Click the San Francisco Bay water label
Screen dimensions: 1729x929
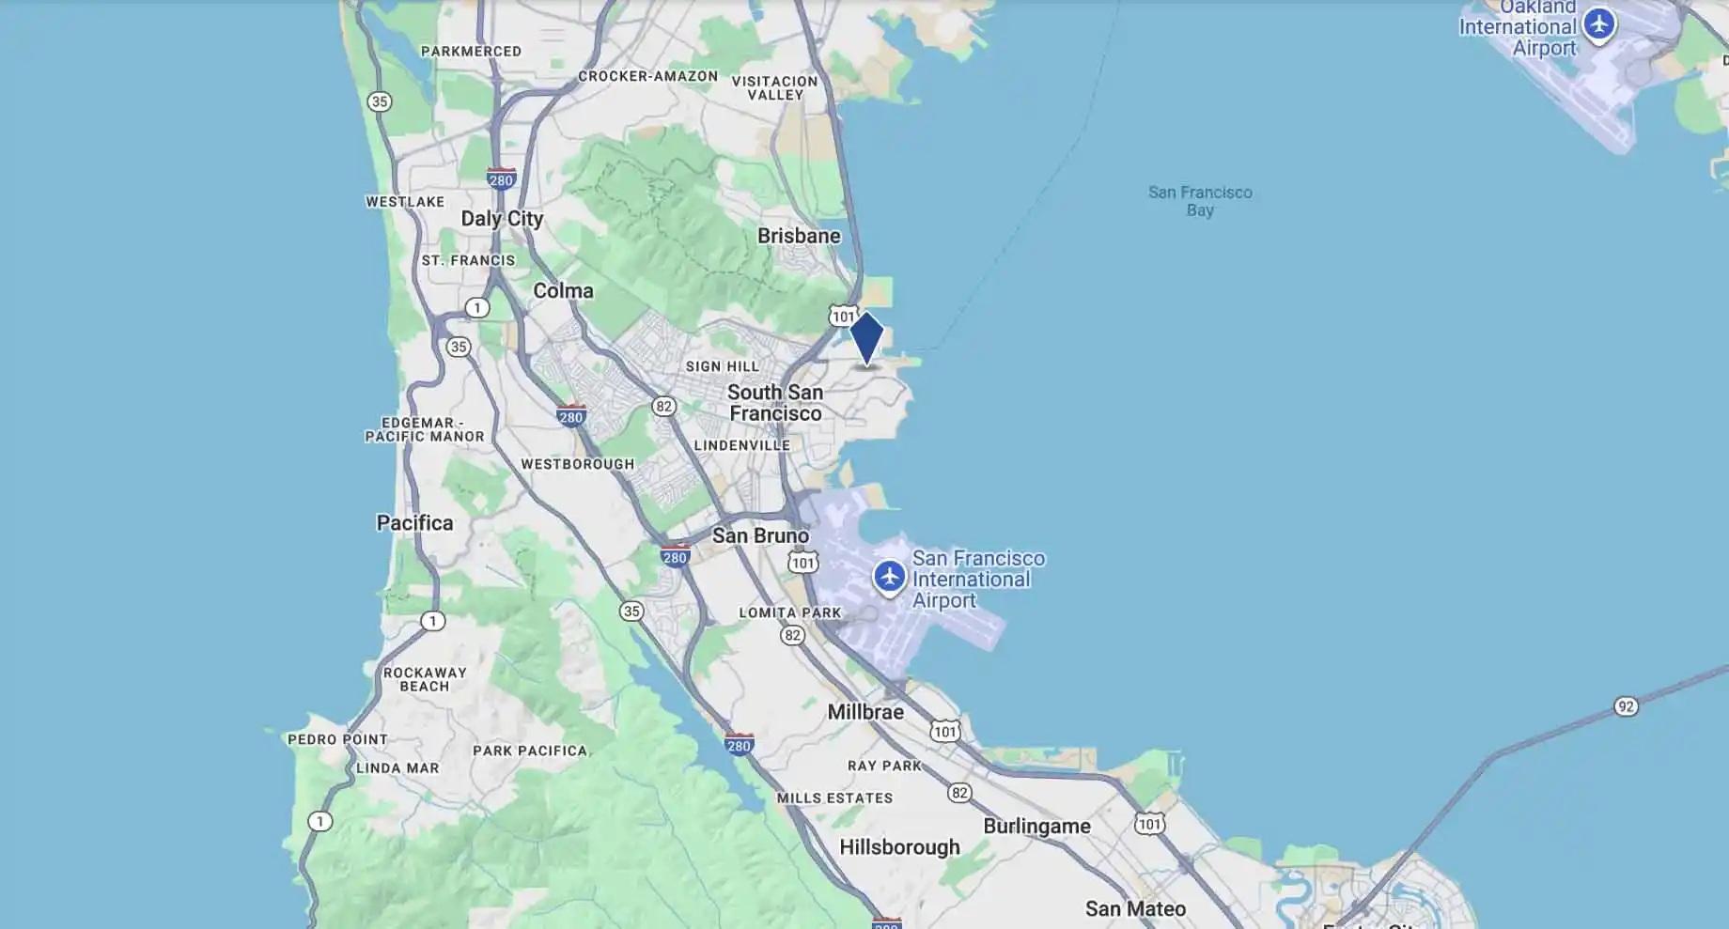click(x=1200, y=201)
